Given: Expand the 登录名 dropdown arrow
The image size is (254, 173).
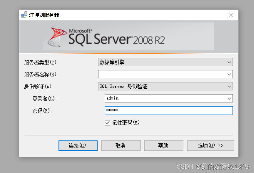Looking at the screenshot, I should tap(229, 98).
